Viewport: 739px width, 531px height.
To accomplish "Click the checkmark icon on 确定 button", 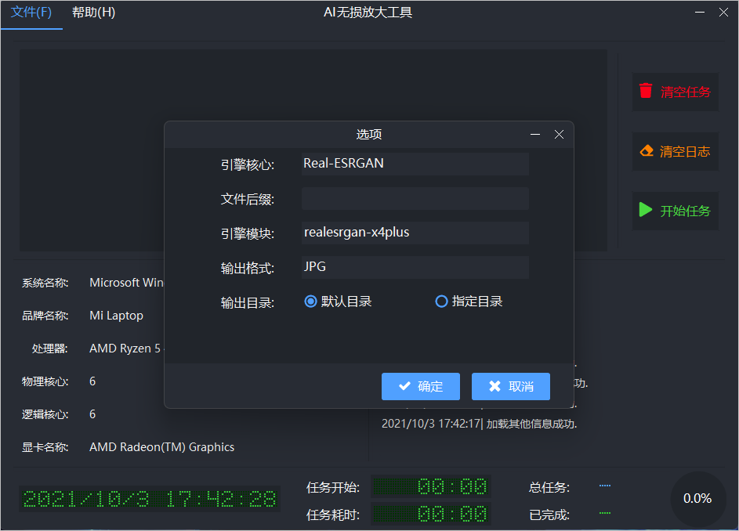I will 404,386.
